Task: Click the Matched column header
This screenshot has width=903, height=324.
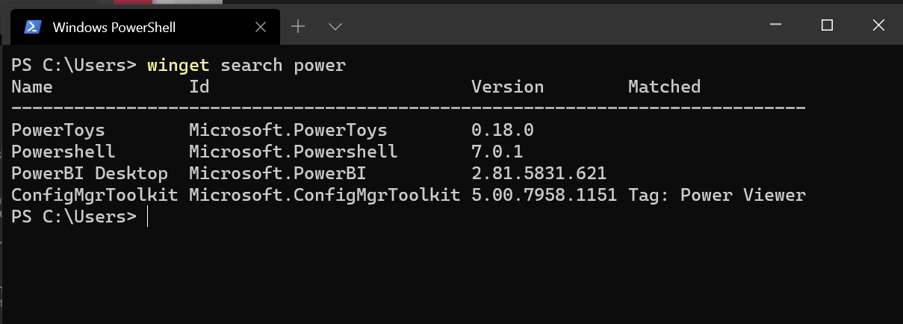Action: pyautogui.click(x=664, y=87)
